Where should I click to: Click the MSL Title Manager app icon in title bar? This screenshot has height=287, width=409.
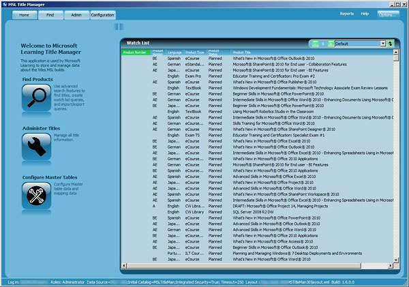[x=5, y=4]
